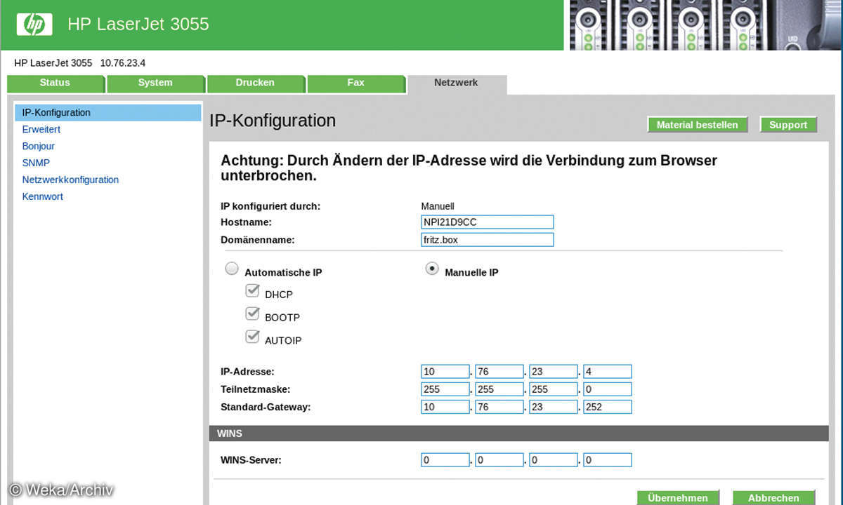This screenshot has width=843, height=505.
Task: Click the Abbrechen button
Action: [773, 497]
